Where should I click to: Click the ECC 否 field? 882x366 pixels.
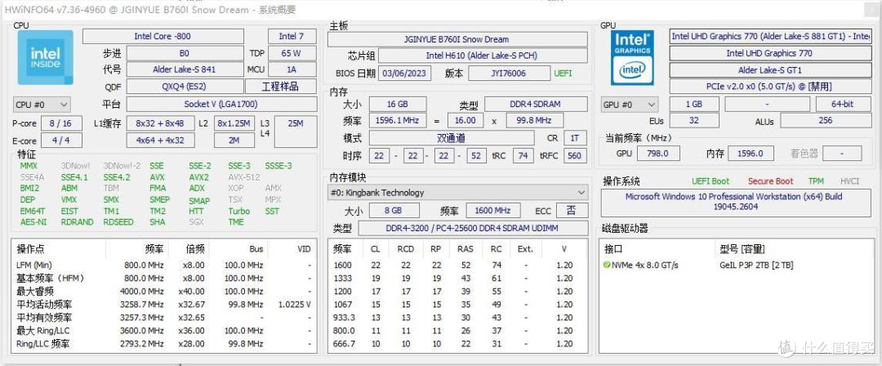click(x=572, y=211)
